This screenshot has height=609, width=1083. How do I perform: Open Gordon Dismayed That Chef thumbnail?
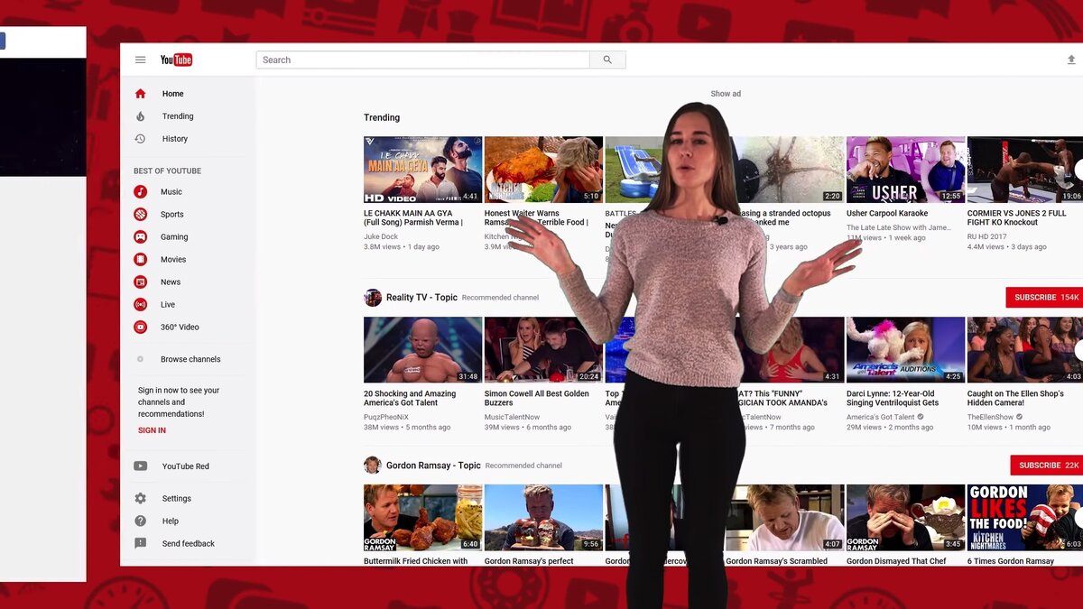click(x=905, y=518)
